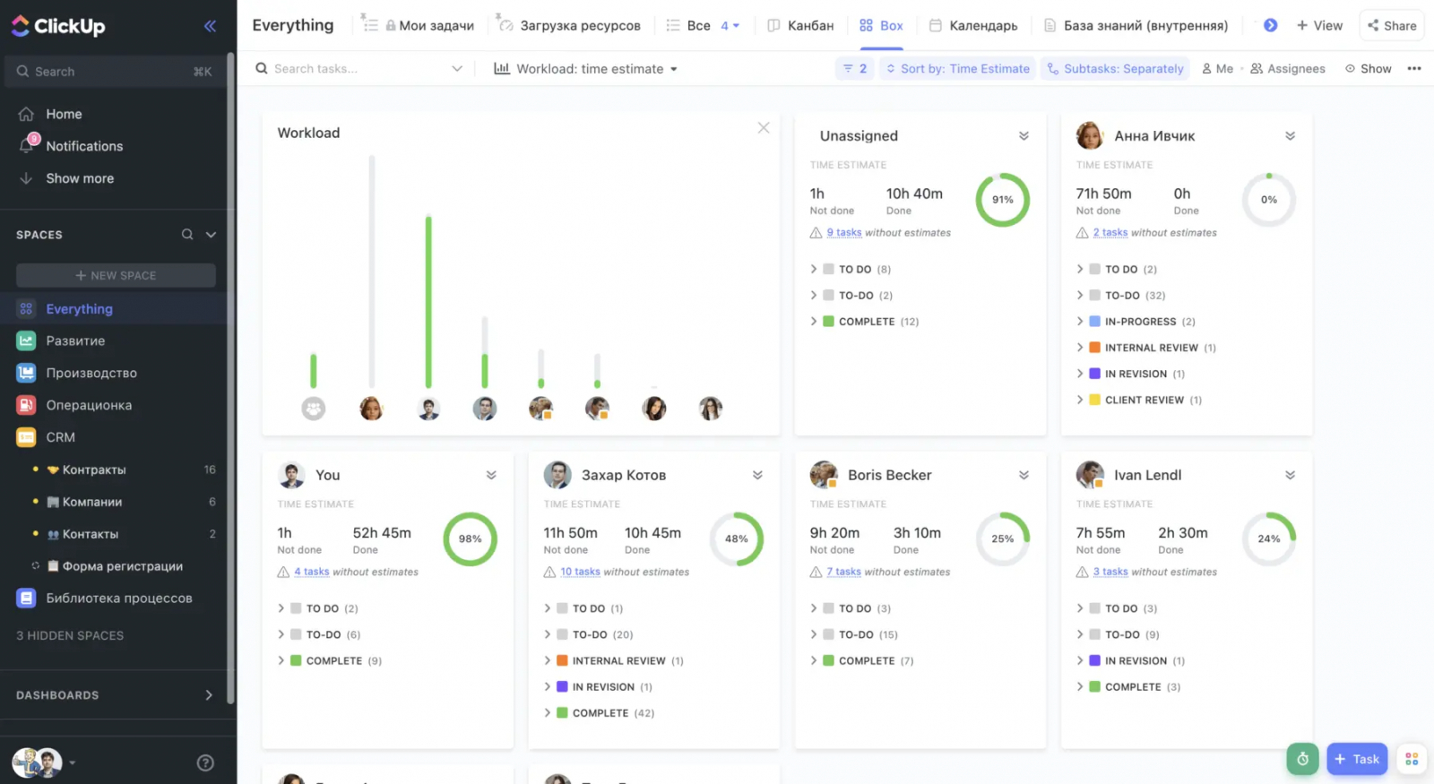Open the apps grid icon at the bottom right
This screenshot has height=784, width=1434.
[x=1412, y=759]
